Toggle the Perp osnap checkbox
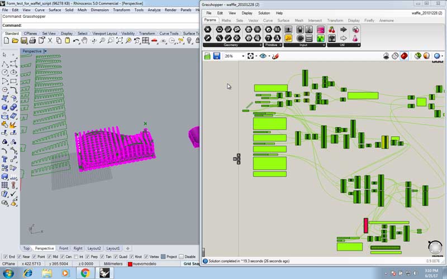This screenshot has height=279, width=447. (x=87, y=257)
